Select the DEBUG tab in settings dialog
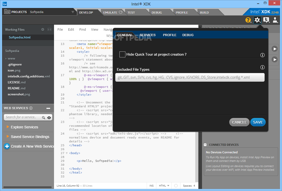Screen dimensions: 282x191 click(188, 35)
